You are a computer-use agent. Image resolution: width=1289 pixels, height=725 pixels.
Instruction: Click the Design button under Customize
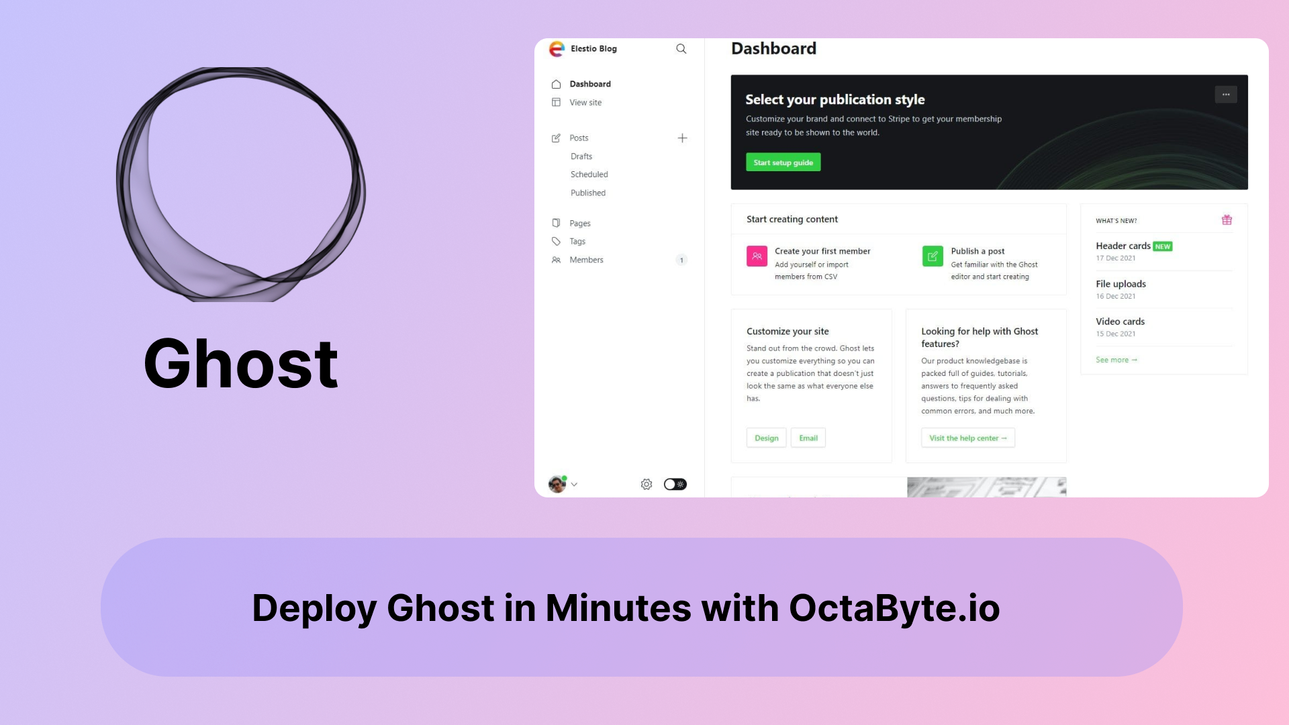(x=766, y=437)
